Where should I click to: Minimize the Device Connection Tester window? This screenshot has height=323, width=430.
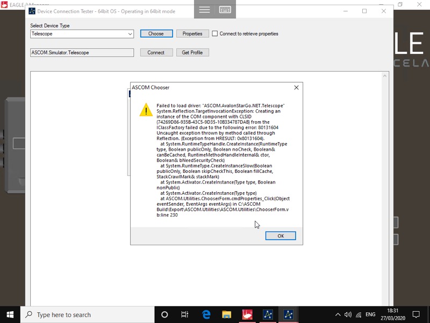coord(346,11)
